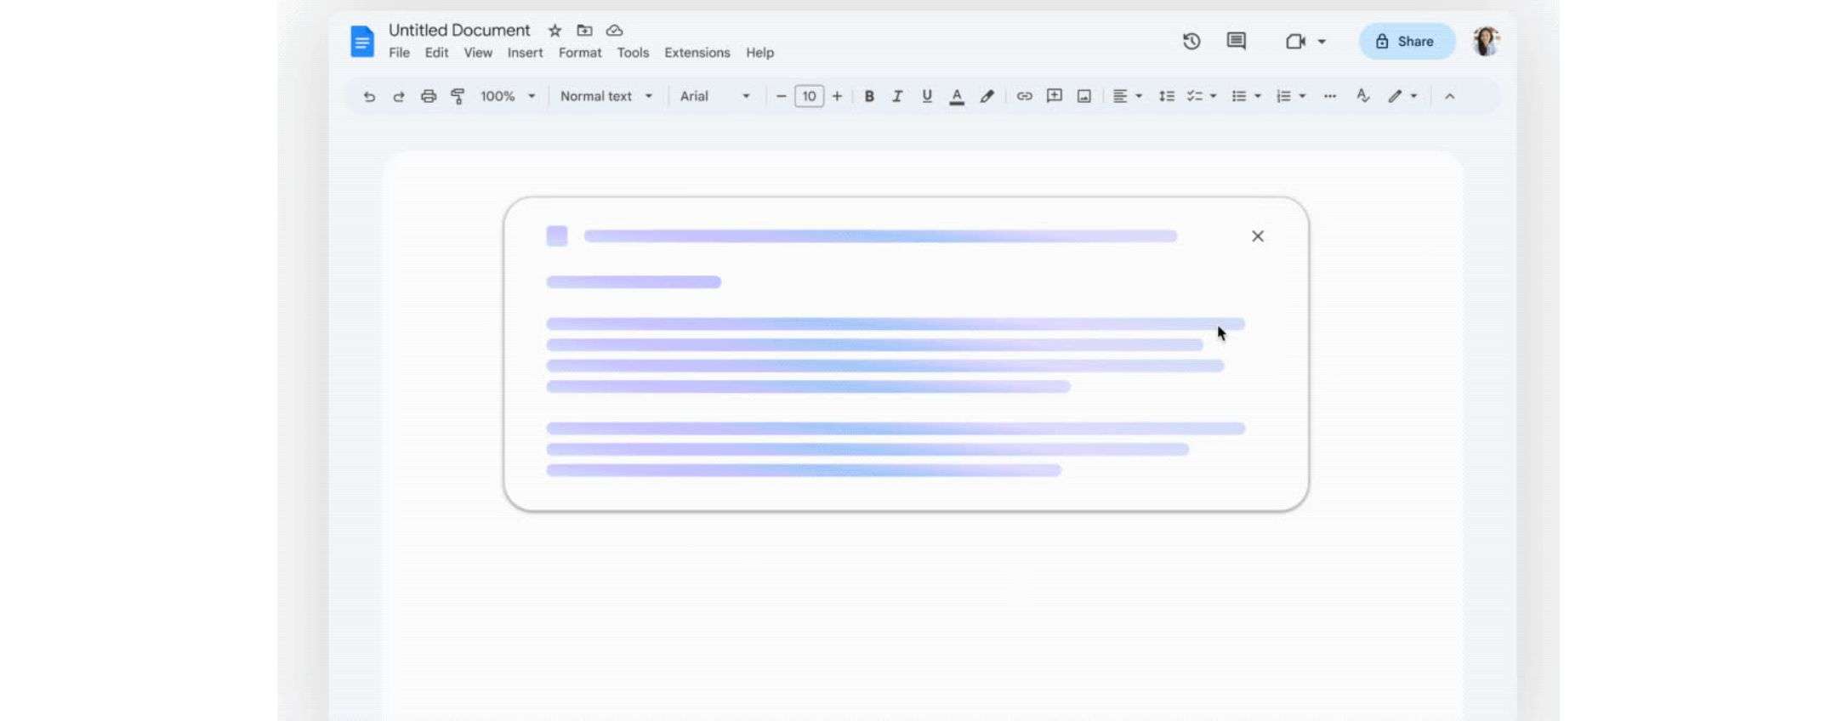The height and width of the screenshot is (721, 1837).
Task: Open the text alignment dropdown
Action: pyautogui.click(x=1128, y=96)
